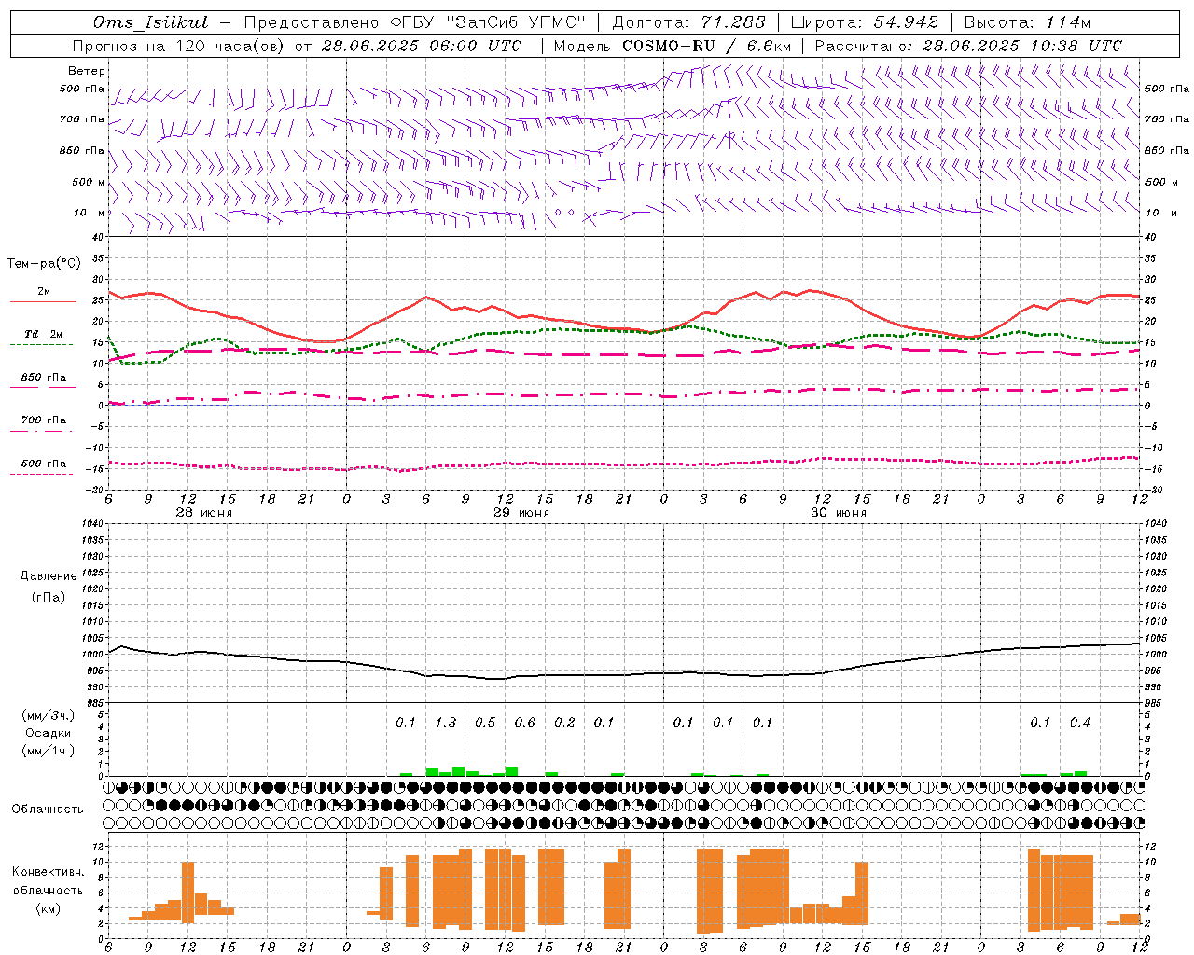Select the Td 2м legend label
Viewport: 1194px width, 955px height.
pyautogui.click(x=44, y=334)
